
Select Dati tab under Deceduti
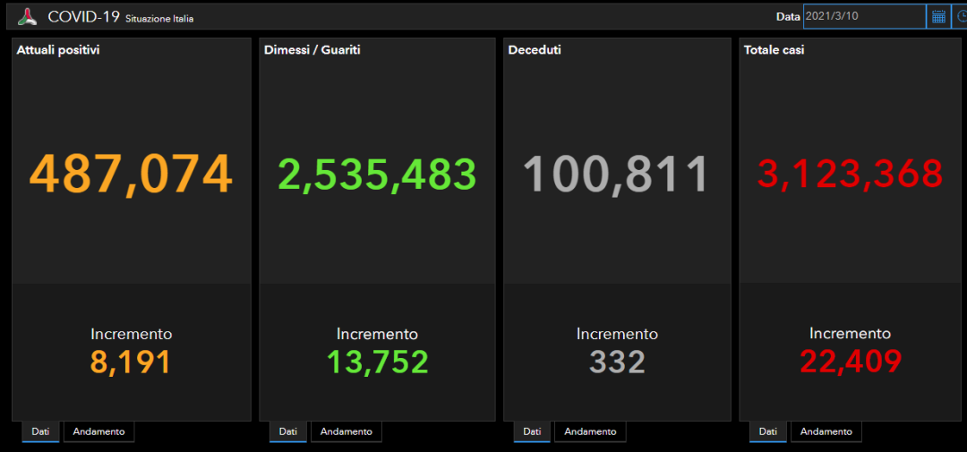pos(532,431)
